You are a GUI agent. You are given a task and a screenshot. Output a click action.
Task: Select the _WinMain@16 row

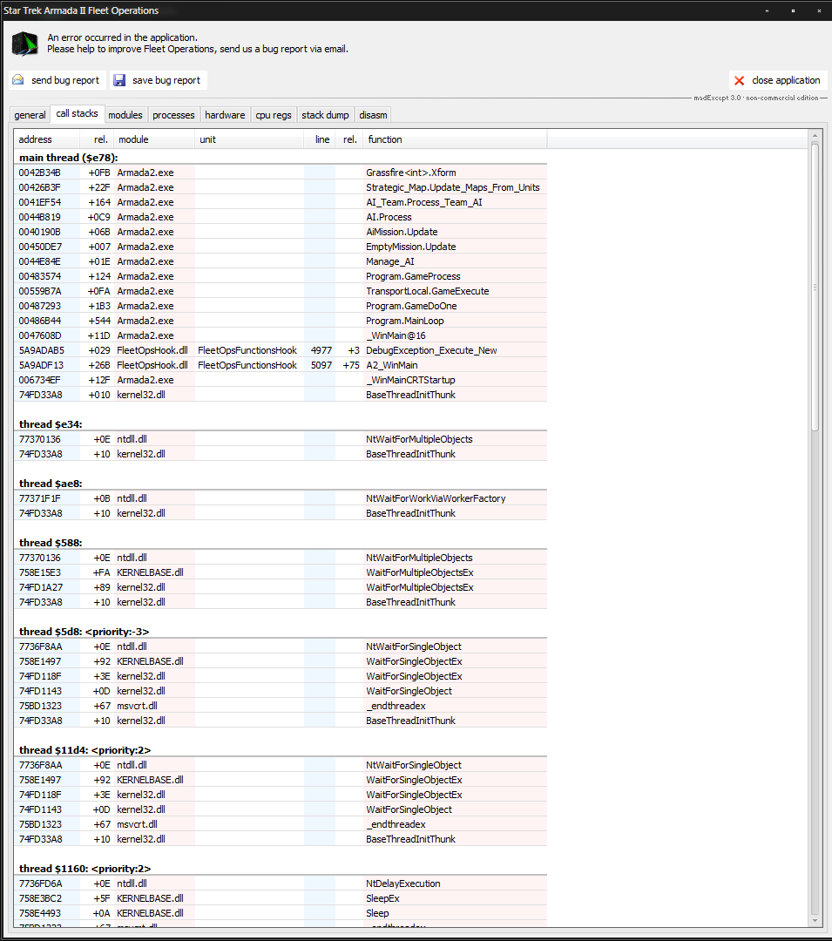tap(281, 335)
